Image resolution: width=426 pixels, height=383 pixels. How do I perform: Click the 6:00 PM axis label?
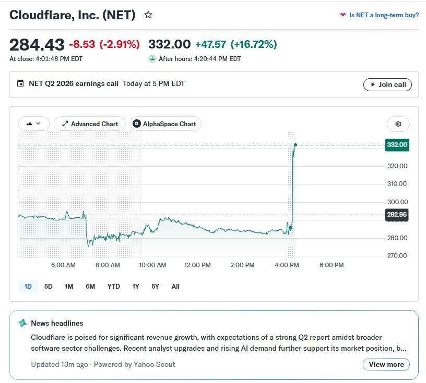tap(332, 265)
